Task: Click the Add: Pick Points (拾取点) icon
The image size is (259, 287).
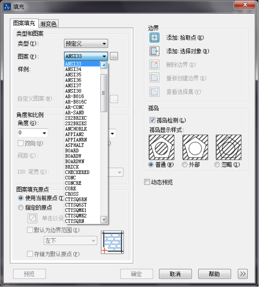Action: coord(154,38)
